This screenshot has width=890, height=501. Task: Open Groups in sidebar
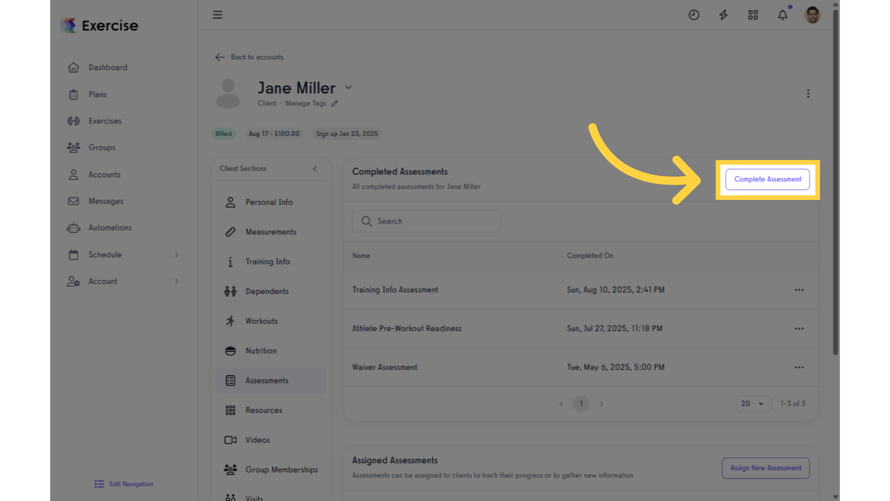coord(102,148)
